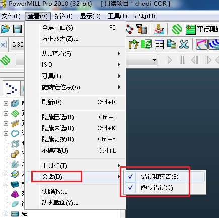The width and height of the screenshot is (219, 218).
Task: Click the copy toolpath icon
Action: pyautogui.click(x=172, y=44)
